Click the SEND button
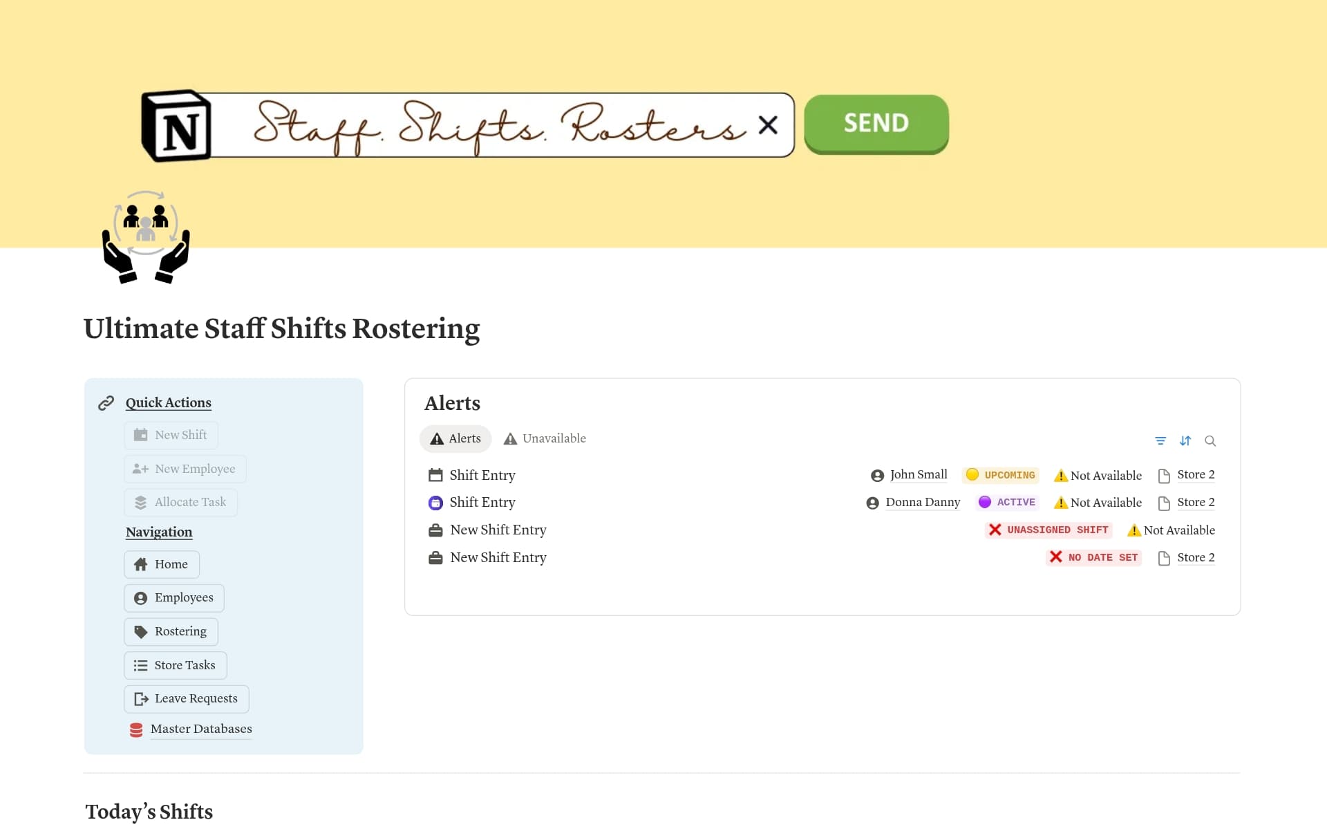Image resolution: width=1327 pixels, height=829 pixels. point(876,124)
